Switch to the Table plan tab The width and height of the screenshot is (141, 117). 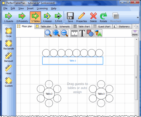coord(44,27)
